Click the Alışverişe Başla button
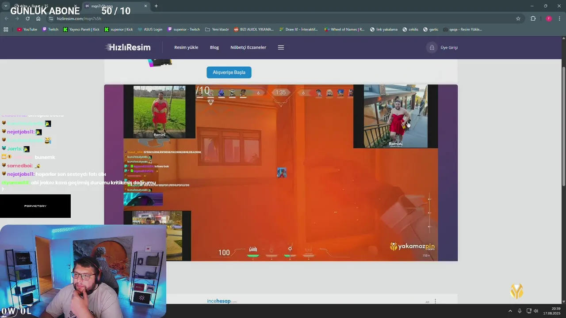 click(x=229, y=72)
